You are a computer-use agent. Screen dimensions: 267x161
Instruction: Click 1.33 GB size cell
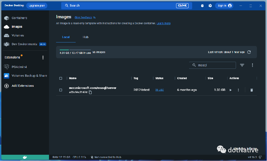click(219, 90)
